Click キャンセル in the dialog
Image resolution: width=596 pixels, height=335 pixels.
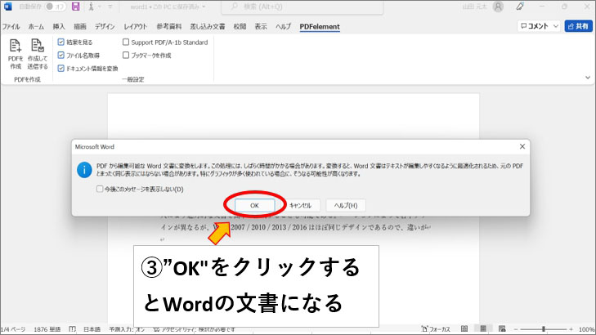[300, 205]
